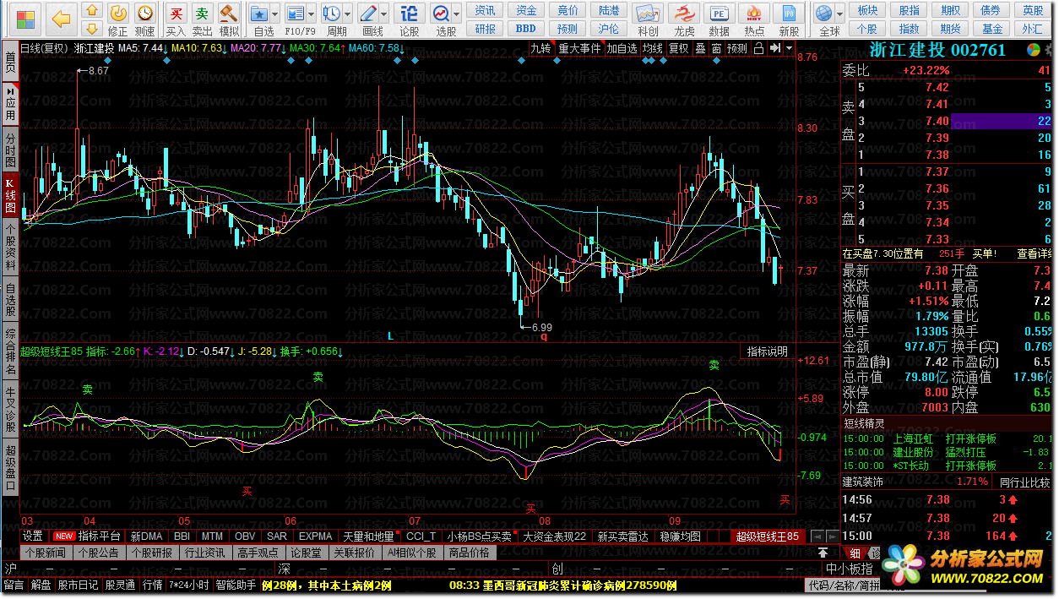Toggle 叠 overlay mode
The height and width of the screenshot is (599, 1059).
(x=700, y=48)
